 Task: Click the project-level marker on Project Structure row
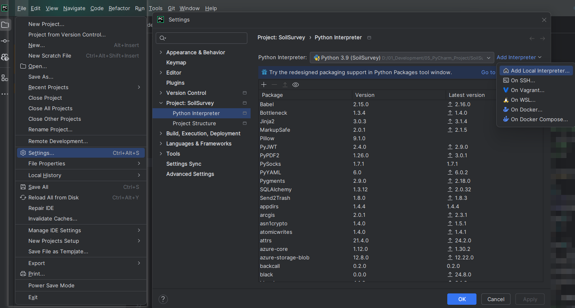pyautogui.click(x=245, y=123)
